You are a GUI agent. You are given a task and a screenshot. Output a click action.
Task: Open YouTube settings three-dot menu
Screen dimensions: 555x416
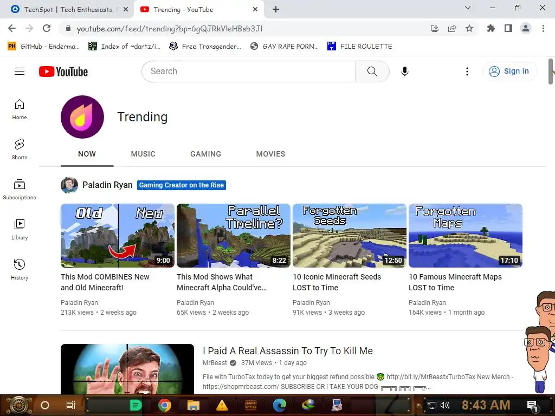tap(467, 71)
